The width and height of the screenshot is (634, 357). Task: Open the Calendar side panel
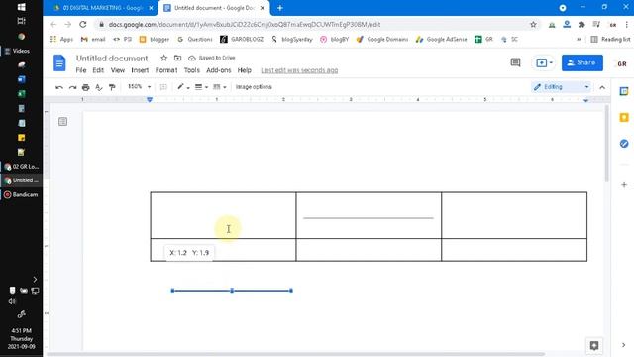coord(624,91)
